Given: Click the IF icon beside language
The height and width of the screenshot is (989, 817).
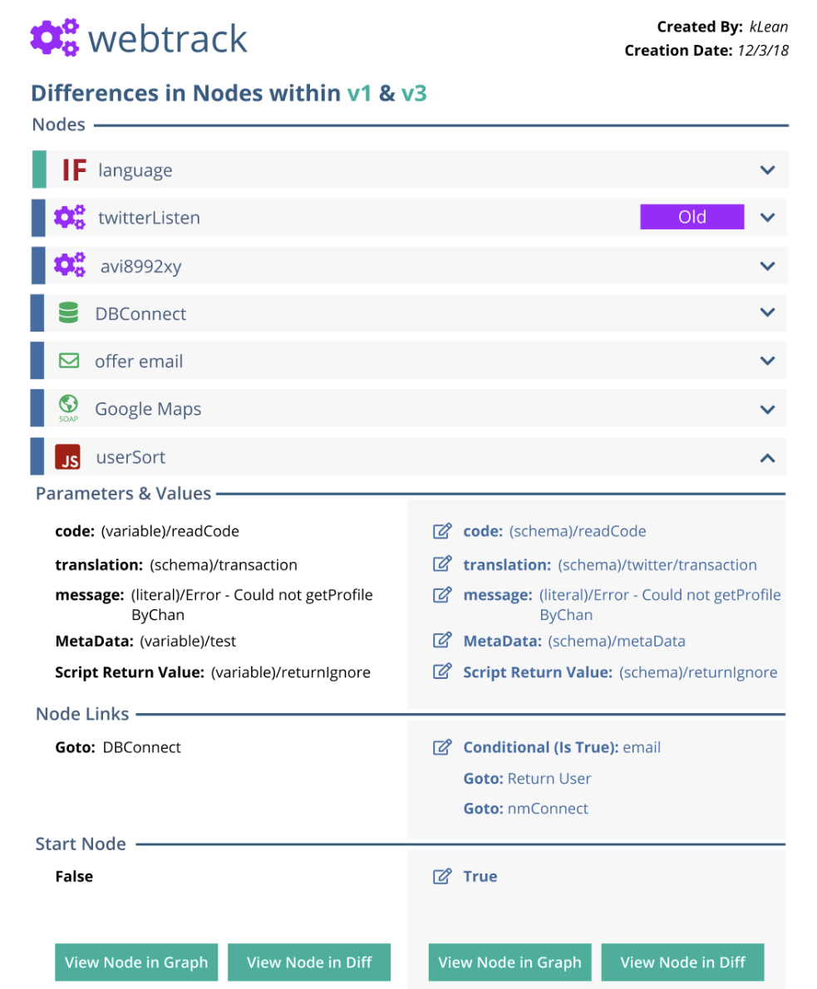Looking at the screenshot, I should 75,170.
